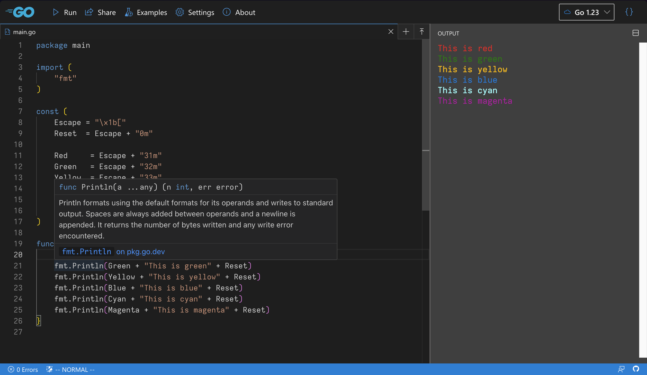647x375 pixels.
Task: Click 'This is magenta' output line
Action: coord(475,101)
